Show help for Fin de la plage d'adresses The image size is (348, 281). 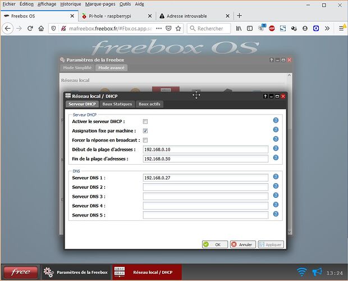pyautogui.click(x=276, y=157)
